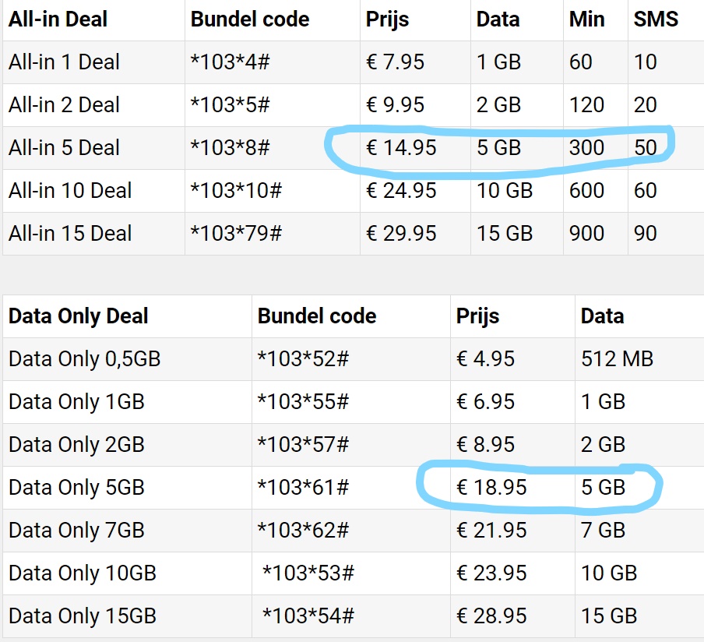The height and width of the screenshot is (642, 704).
Task: Click the 600 minutes cell
Action: (x=586, y=190)
